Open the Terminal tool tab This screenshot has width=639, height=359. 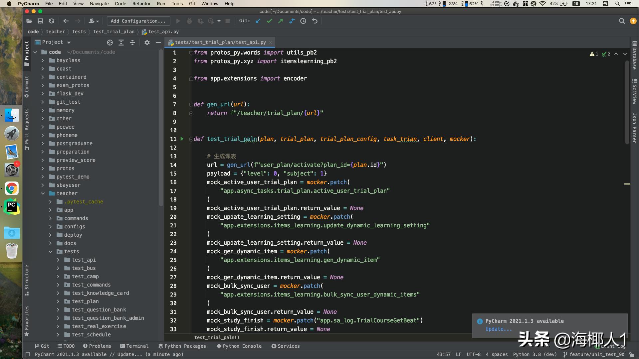click(134, 346)
